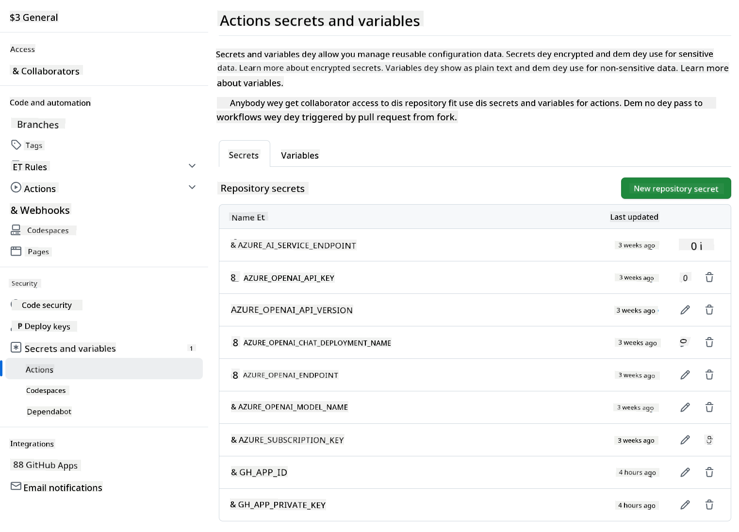The image size is (739, 532).
Task: Switch to the Variables tab
Action: click(x=299, y=155)
